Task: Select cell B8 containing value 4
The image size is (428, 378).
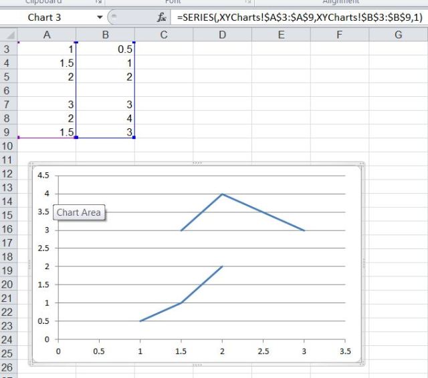Action: click(x=105, y=118)
